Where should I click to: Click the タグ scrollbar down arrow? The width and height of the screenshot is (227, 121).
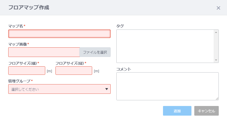tap(216, 60)
